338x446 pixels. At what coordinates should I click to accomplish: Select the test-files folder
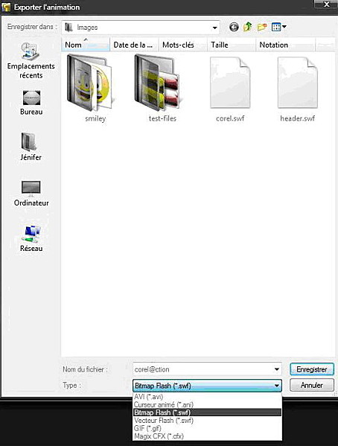[x=158, y=88]
